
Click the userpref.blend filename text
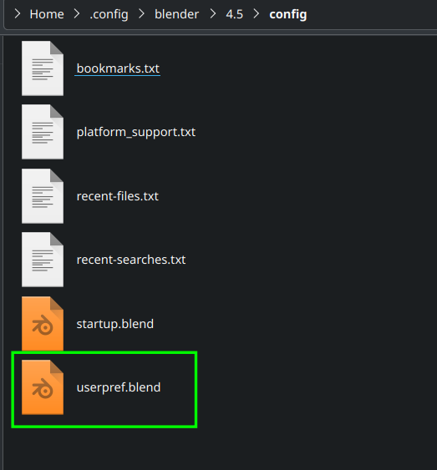pos(119,387)
